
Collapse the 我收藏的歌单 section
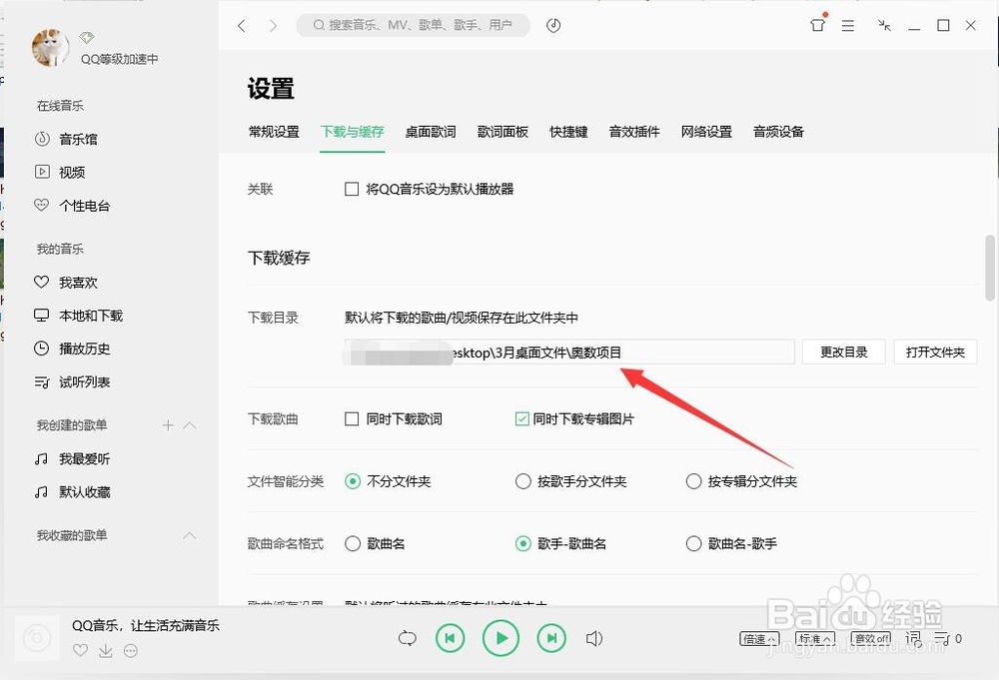(190, 535)
